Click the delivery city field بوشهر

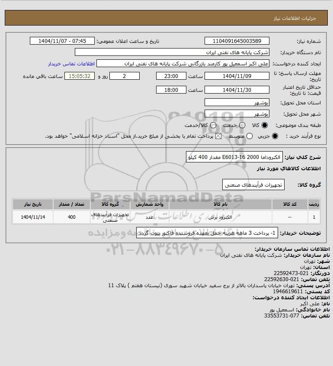tap(237, 113)
